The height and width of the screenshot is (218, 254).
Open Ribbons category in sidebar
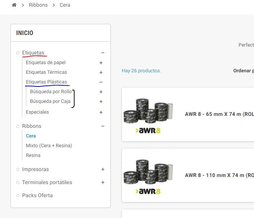[32, 126]
